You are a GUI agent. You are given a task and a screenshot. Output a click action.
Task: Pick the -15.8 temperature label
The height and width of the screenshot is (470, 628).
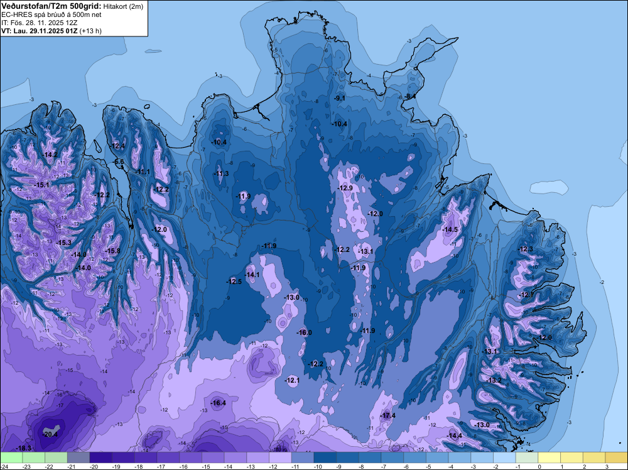coord(113,251)
